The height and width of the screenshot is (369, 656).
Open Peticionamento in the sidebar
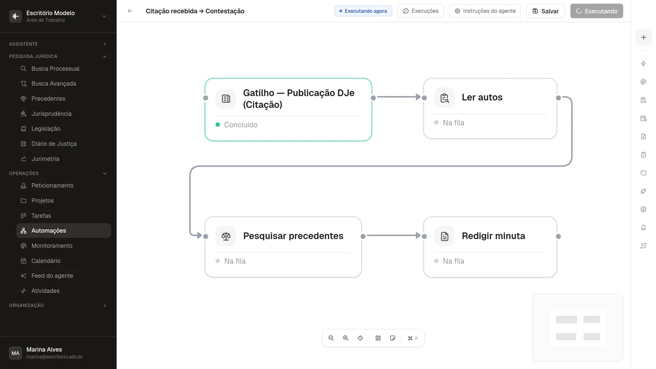pyautogui.click(x=64, y=186)
